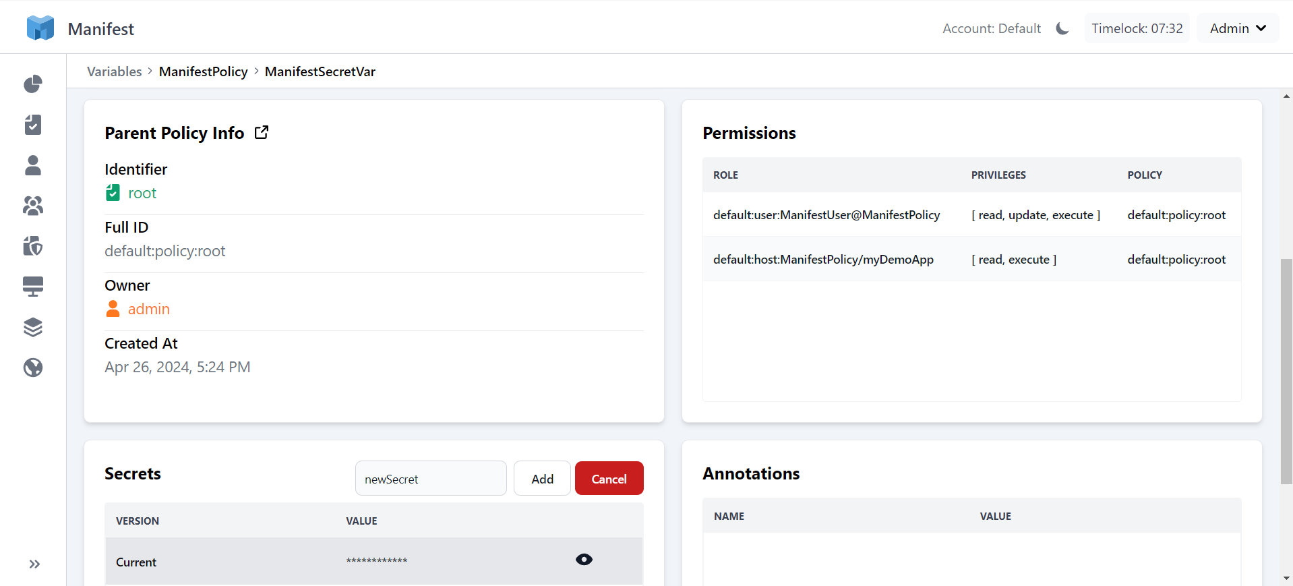1293x586 pixels.
Task: Open the secrets shield sidebar icon
Action: tap(33, 246)
